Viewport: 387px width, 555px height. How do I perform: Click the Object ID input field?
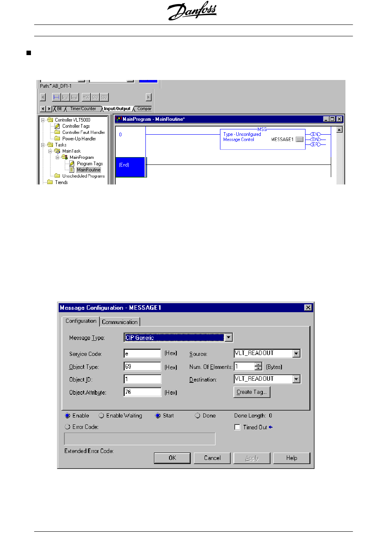pyautogui.click(x=143, y=379)
